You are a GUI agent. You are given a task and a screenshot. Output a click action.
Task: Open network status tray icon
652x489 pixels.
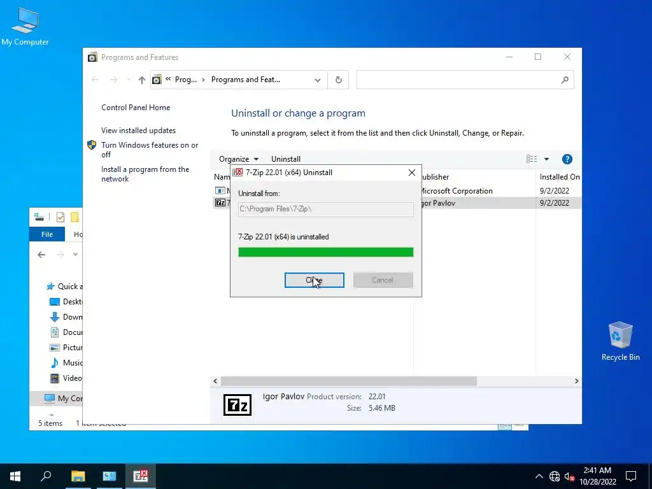coord(555,476)
